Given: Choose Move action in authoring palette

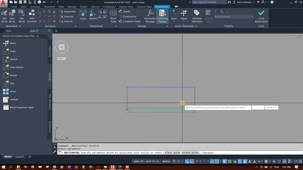Looking at the screenshot, I should 9,43.
